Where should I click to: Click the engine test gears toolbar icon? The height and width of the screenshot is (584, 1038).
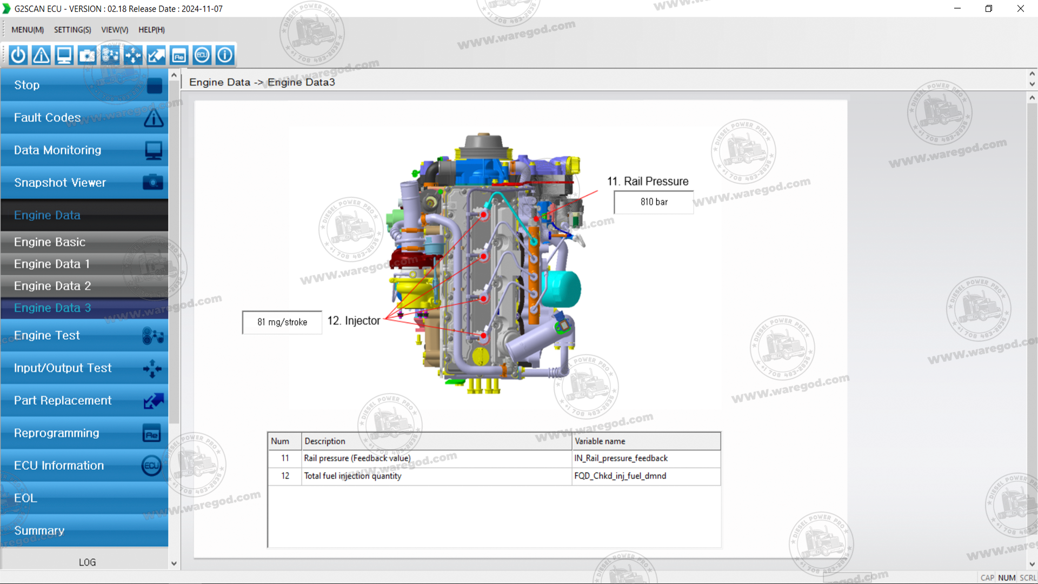tap(110, 55)
